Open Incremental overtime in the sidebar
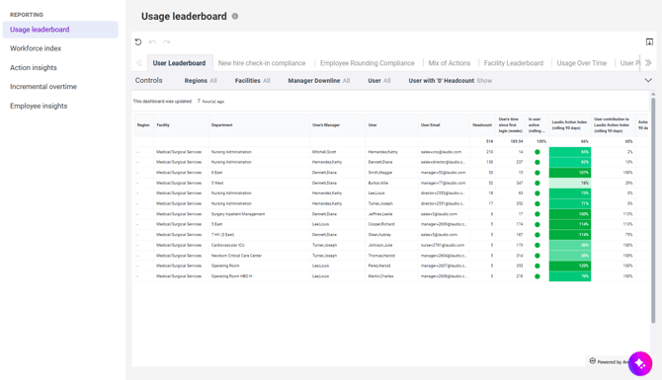 tap(43, 87)
